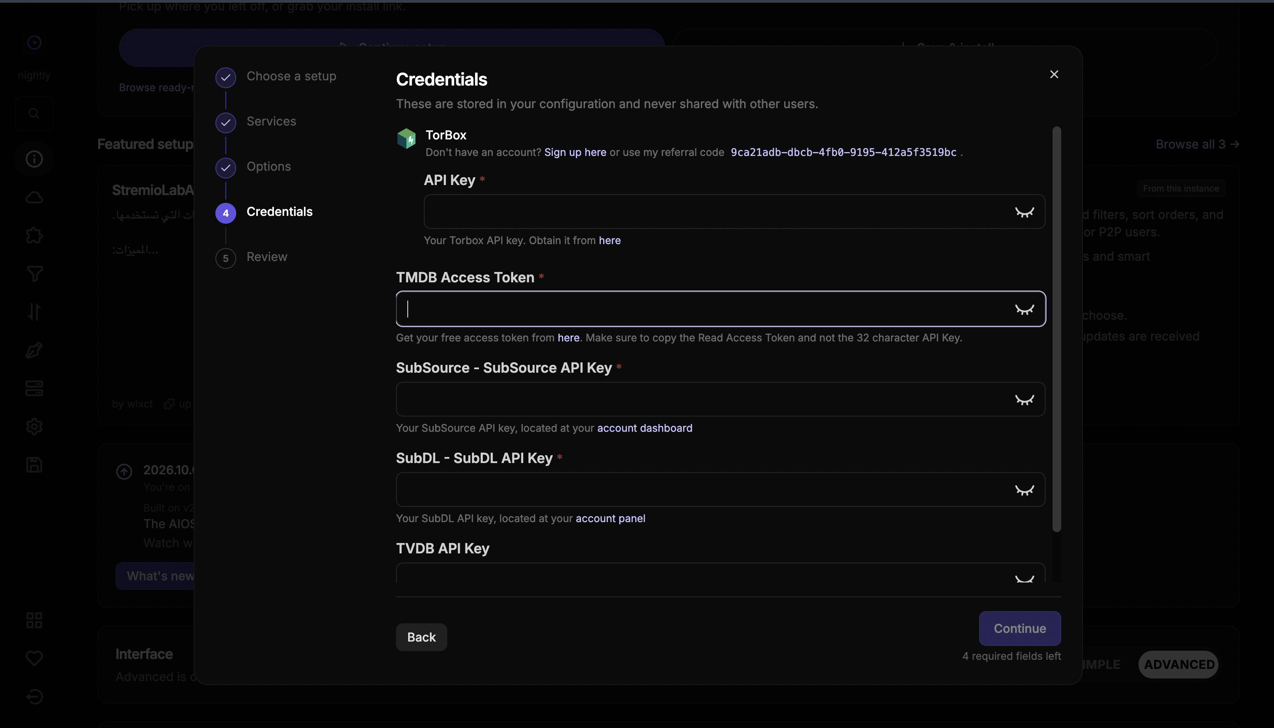The height and width of the screenshot is (728, 1274).
Task: Jump to the Choose a setup step
Action: click(x=276, y=76)
